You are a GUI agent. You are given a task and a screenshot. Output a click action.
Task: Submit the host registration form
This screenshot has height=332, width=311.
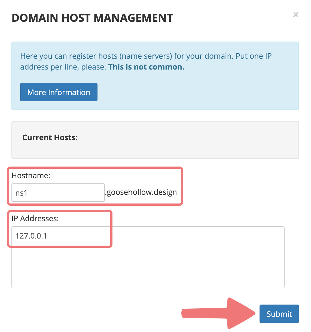pyautogui.click(x=279, y=314)
